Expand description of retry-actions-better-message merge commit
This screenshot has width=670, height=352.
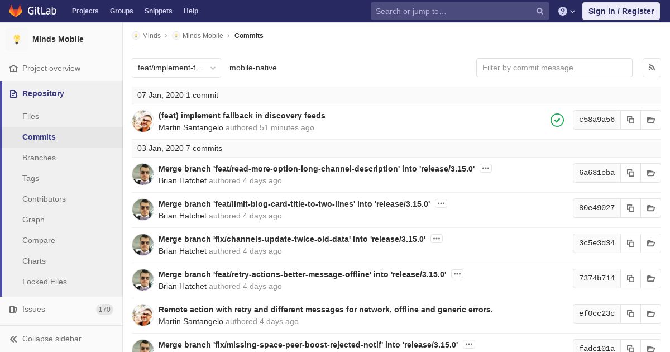click(457, 274)
